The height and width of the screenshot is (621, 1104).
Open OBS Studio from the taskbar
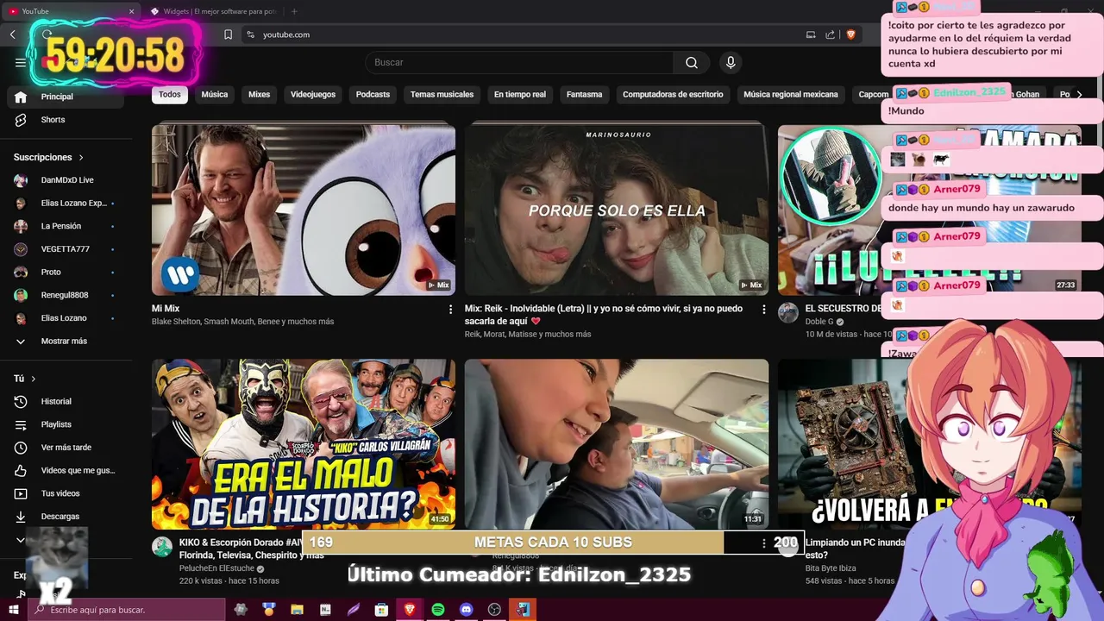(494, 610)
